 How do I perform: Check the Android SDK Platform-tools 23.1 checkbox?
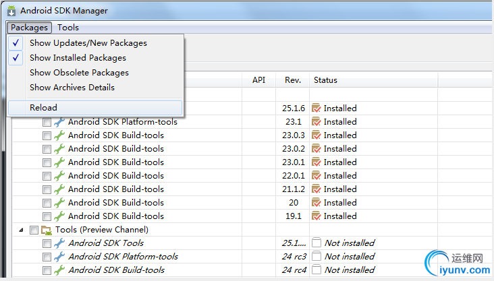pyautogui.click(x=47, y=122)
